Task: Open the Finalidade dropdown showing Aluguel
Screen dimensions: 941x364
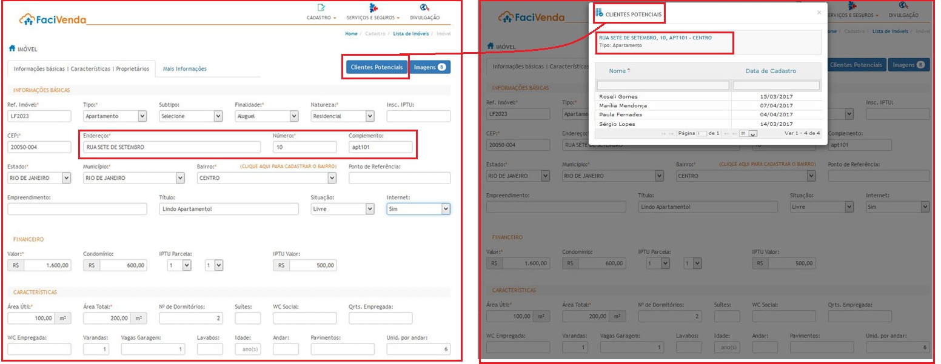Action: pyautogui.click(x=267, y=116)
